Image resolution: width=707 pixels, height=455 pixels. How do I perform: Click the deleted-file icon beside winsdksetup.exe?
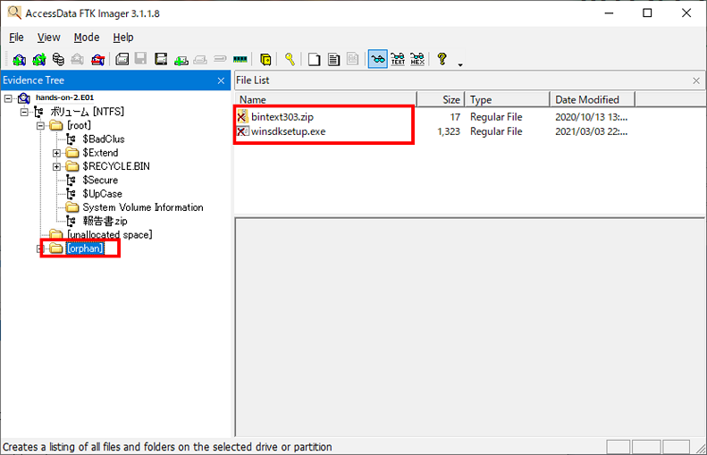(x=242, y=131)
